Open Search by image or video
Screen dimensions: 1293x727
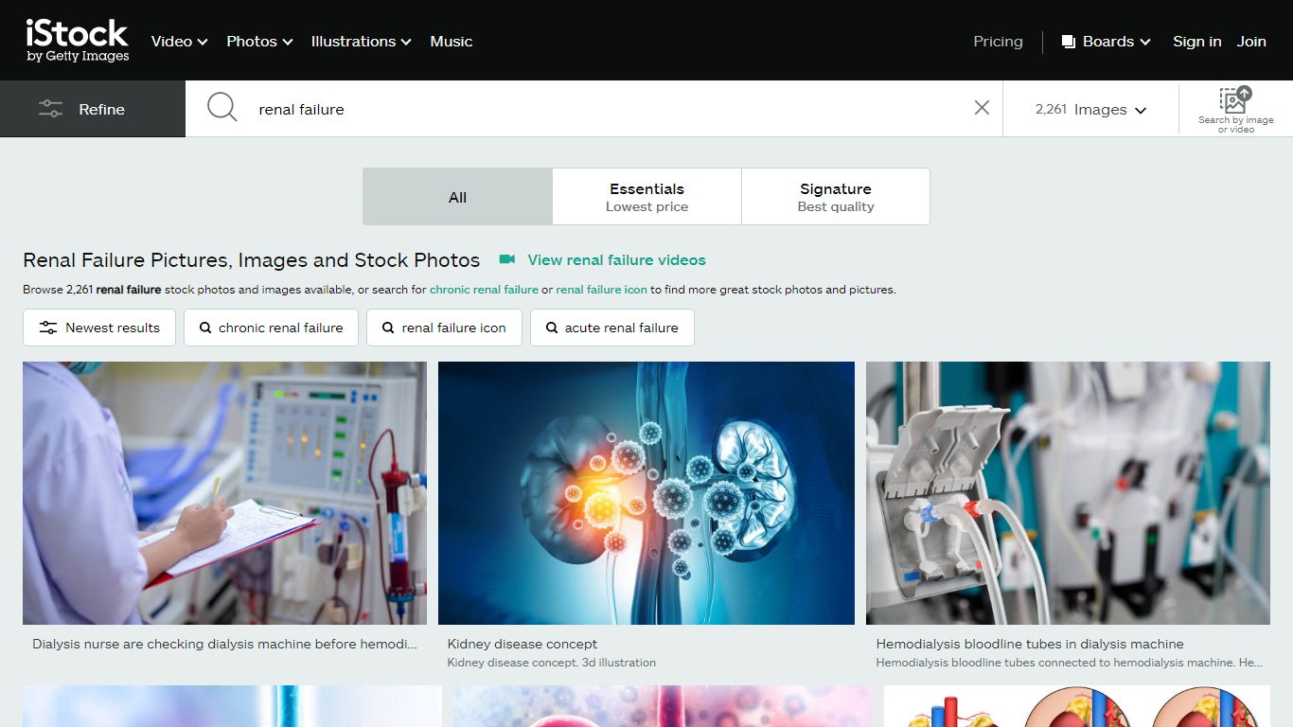tap(1235, 109)
